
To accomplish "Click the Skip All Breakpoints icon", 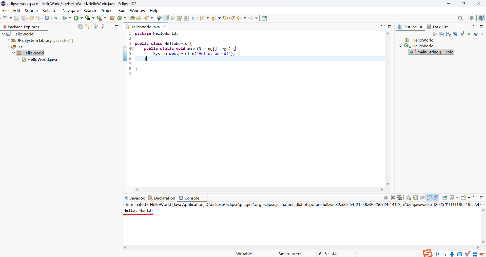I will pos(56,18).
